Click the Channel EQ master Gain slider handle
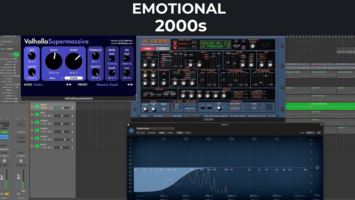The width and height of the screenshot is (355, 200). click(317, 167)
